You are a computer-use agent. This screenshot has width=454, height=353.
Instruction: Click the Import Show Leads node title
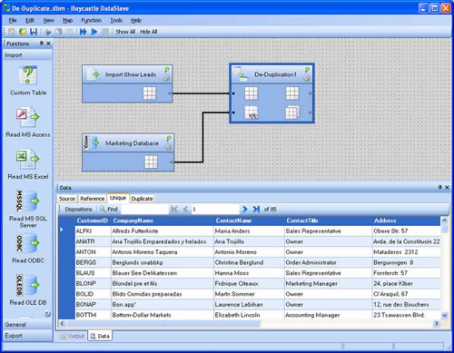131,74
